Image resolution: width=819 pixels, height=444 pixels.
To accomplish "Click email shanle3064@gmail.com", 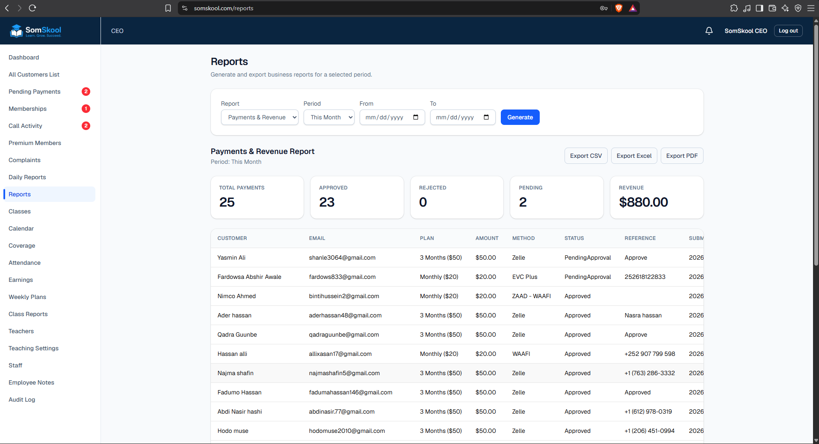I will (342, 258).
